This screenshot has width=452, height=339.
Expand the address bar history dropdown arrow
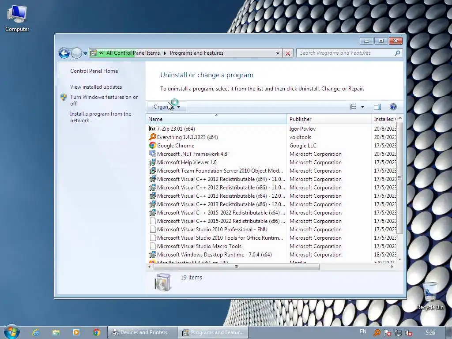[x=278, y=53]
